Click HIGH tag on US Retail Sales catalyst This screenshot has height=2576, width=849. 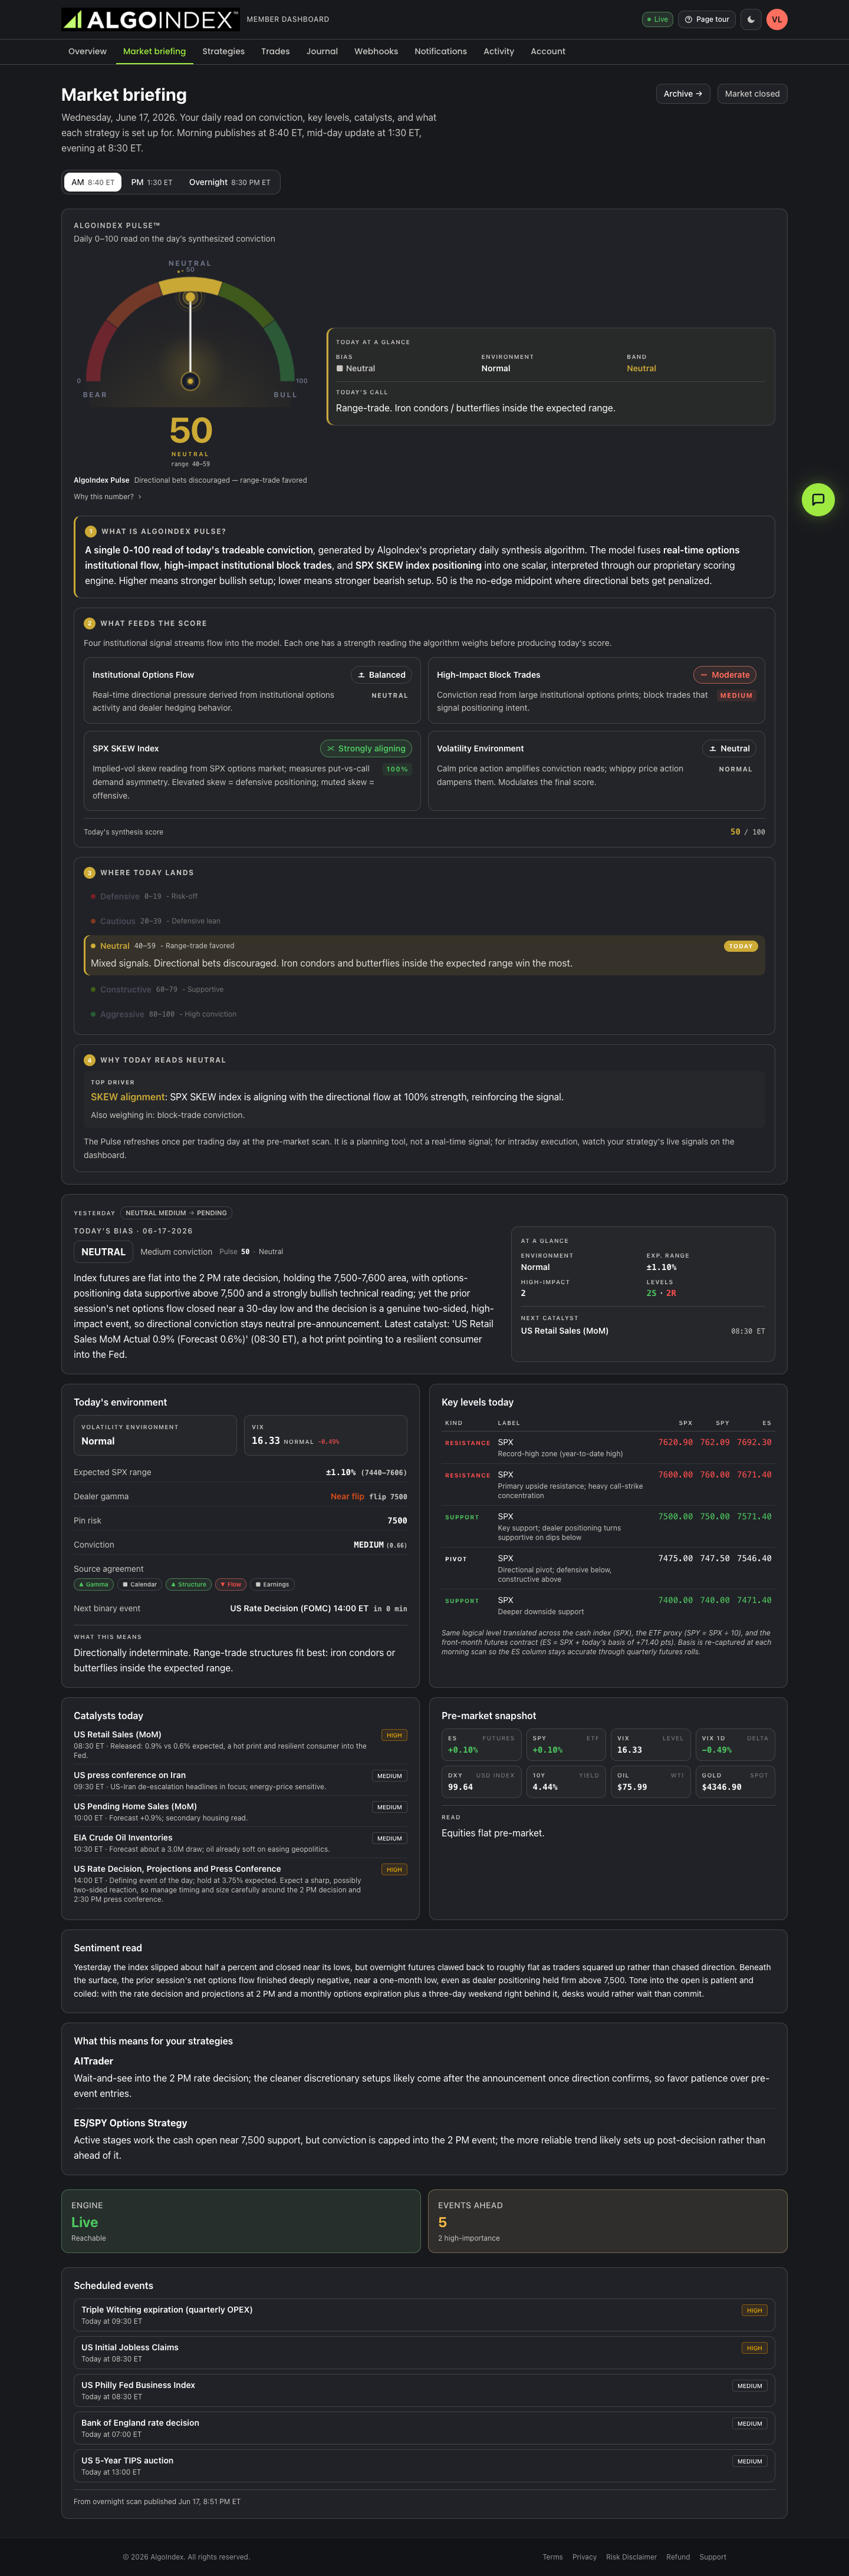click(394, 1735)
